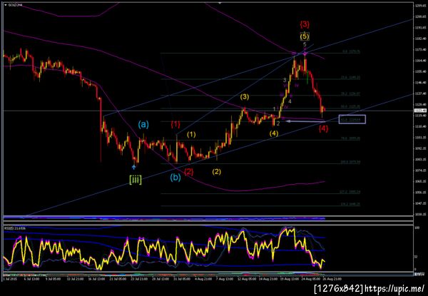428x296 pixels.
Task: Select the blue (b) wave label
Action: coord(175,178)
